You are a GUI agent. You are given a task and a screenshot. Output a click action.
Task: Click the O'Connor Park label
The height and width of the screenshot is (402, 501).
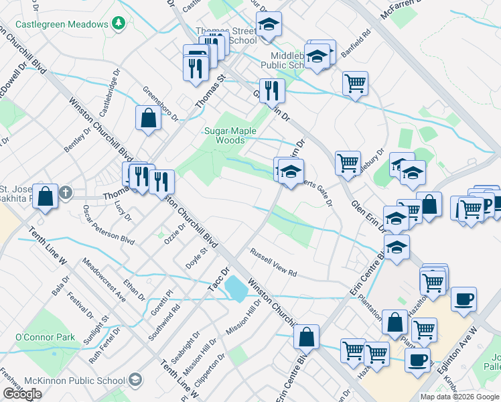[45, 337]
